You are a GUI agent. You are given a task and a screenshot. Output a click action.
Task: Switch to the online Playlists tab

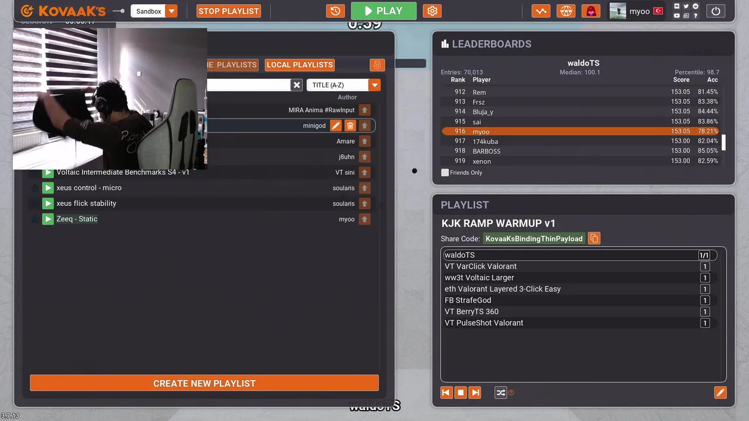232,65
